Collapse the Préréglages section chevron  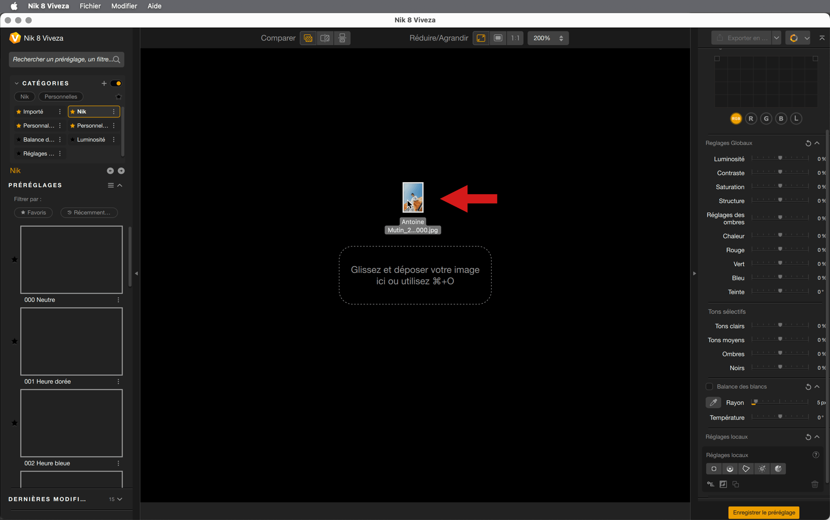point(120,185)
